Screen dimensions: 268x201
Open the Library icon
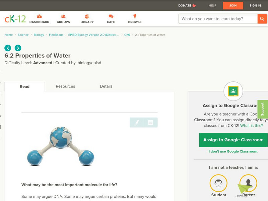[87, 17]
